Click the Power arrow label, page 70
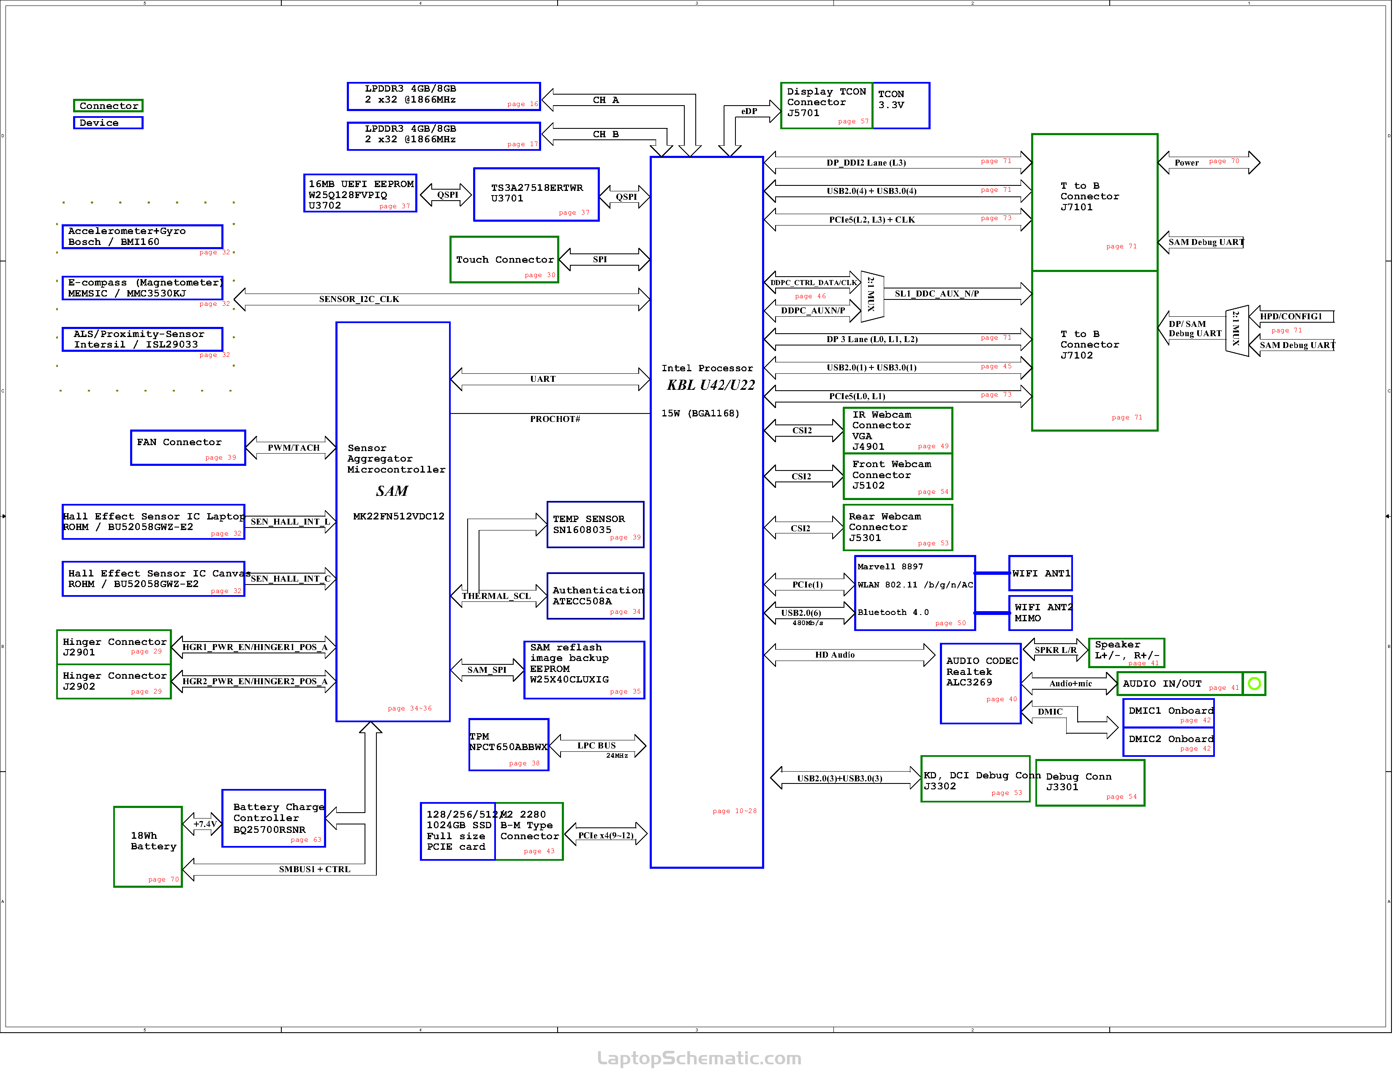 [x=1186, y=163]
